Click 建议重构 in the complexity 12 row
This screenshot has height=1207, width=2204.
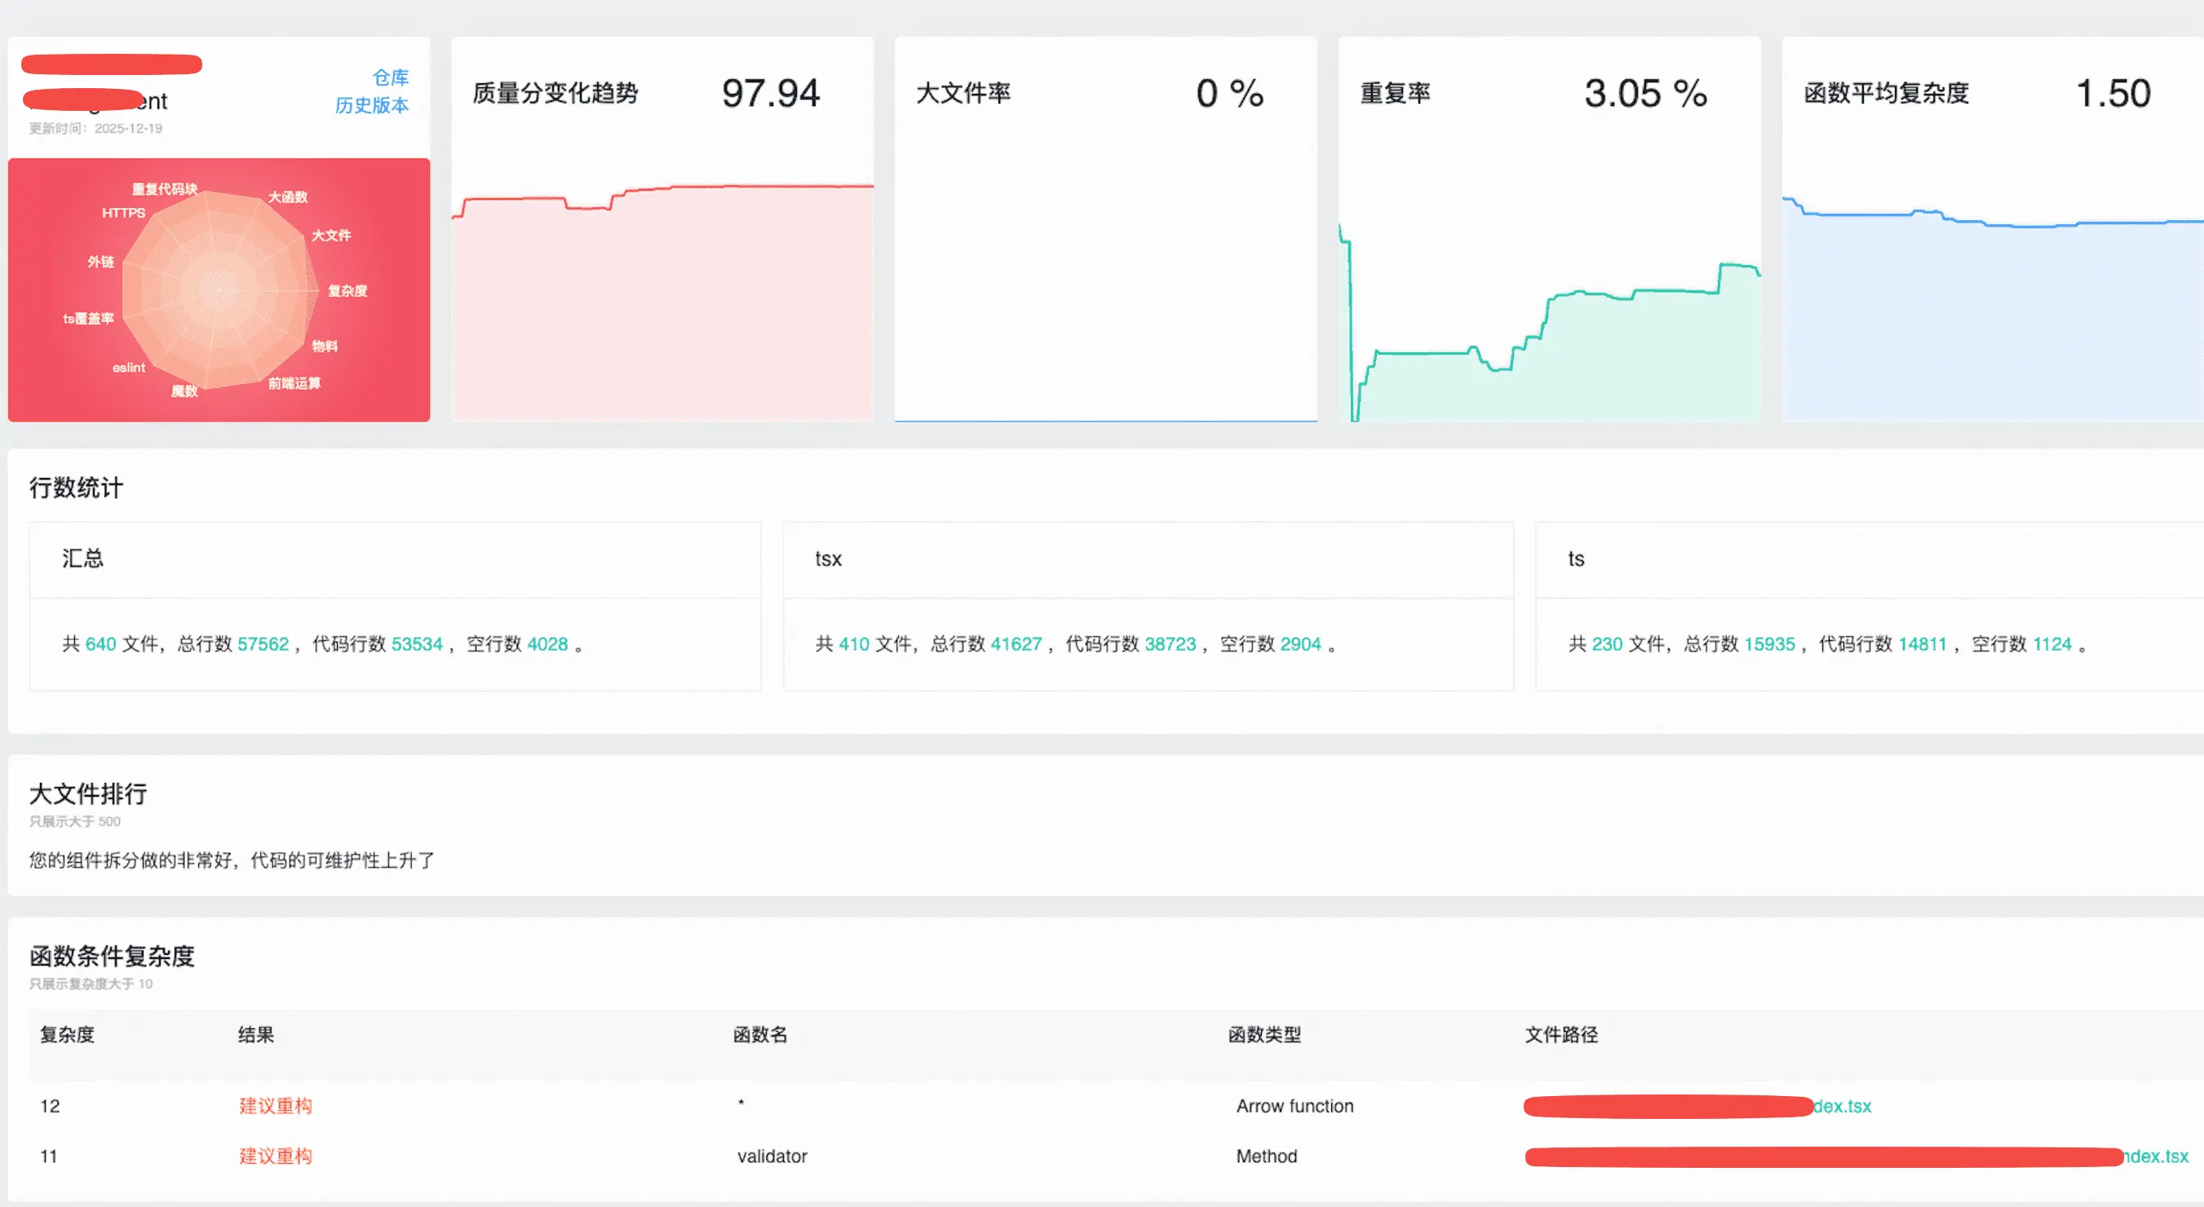click(276, 1106)
